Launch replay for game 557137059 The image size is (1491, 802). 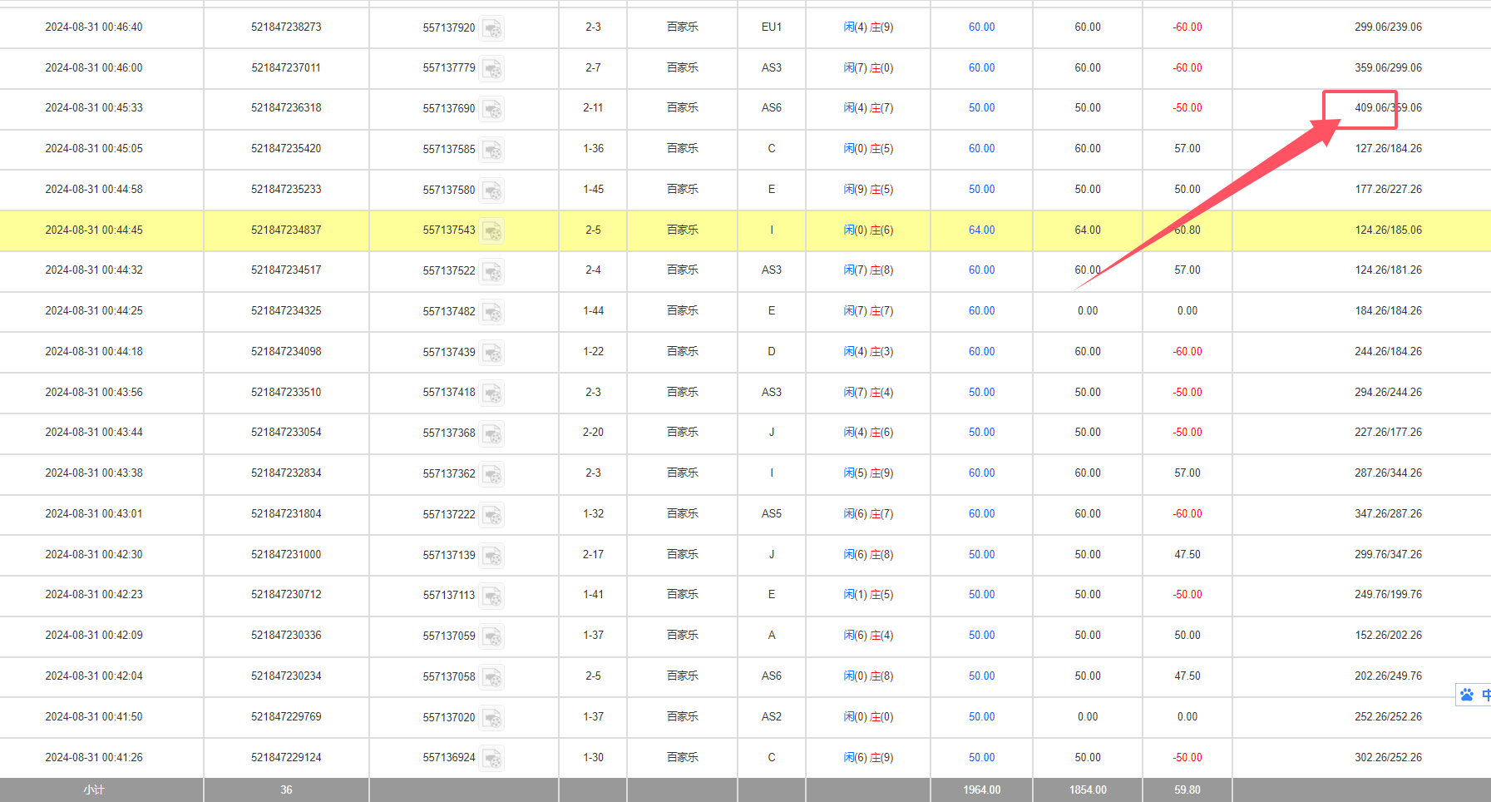click(492, 637)
